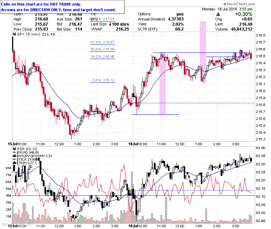
Task: Click the pink highlighted band after 1:00
Action: point(203,52)
